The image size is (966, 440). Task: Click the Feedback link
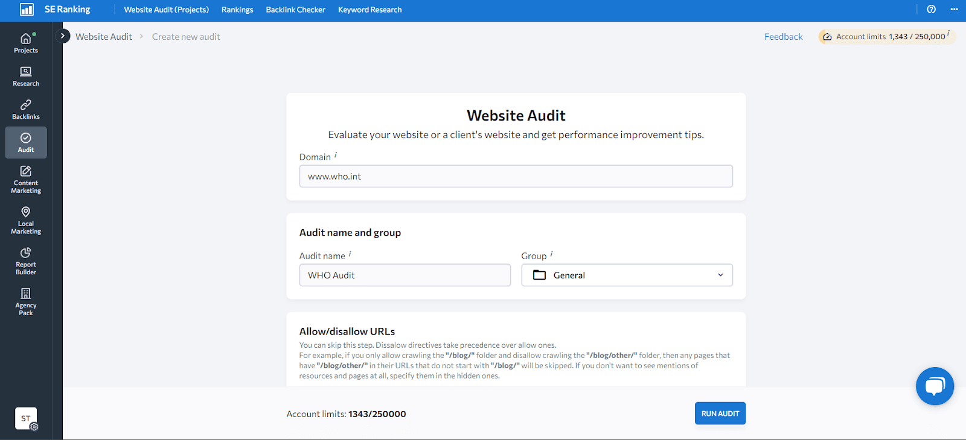click(x=784, y=37)
